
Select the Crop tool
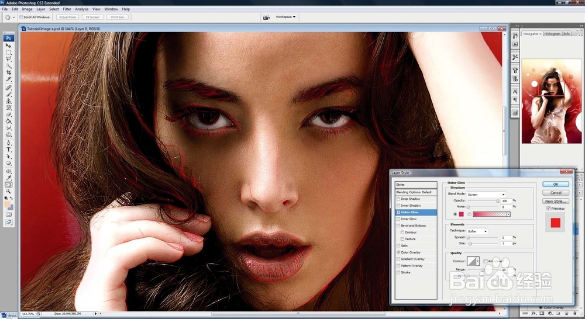[x=8, y=72]
